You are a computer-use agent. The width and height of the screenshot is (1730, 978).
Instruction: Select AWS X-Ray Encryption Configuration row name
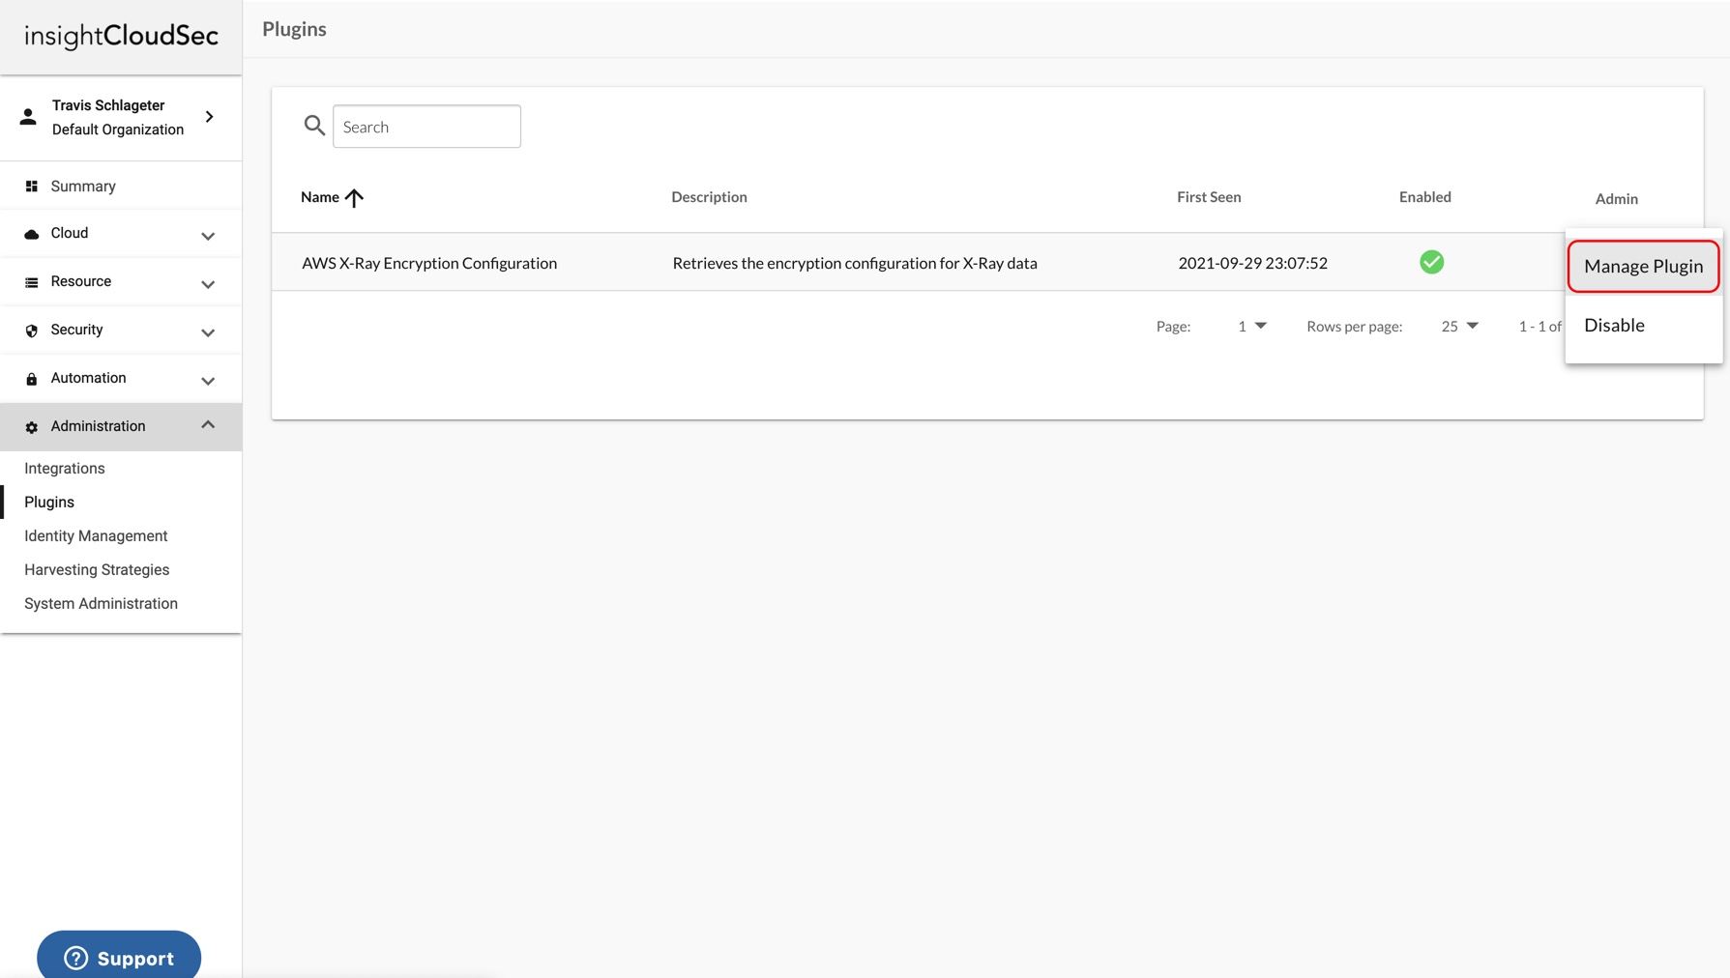pos(429,263)
